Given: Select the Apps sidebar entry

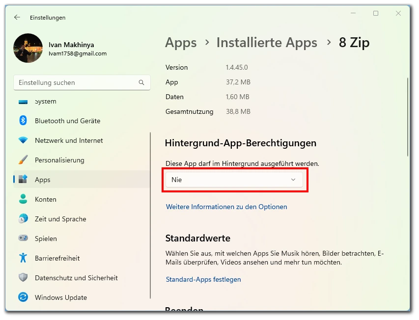Looking at the screenshot, I should (82, 179).
